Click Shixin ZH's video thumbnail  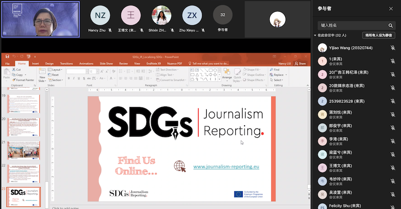click(161, 15)
